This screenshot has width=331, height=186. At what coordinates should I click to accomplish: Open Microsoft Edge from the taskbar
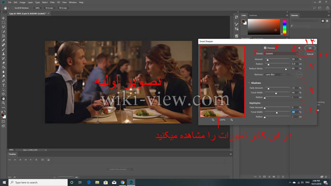(89, 182)
